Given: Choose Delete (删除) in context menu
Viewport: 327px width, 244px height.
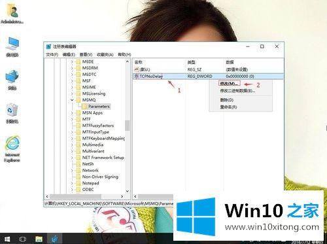Looking at the screenshot, I should coord(227,100).
